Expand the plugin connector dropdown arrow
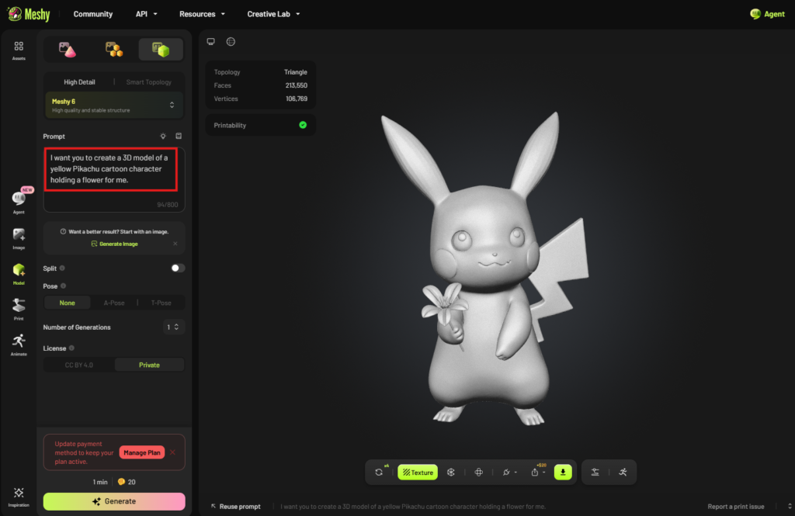 [516, 473]
